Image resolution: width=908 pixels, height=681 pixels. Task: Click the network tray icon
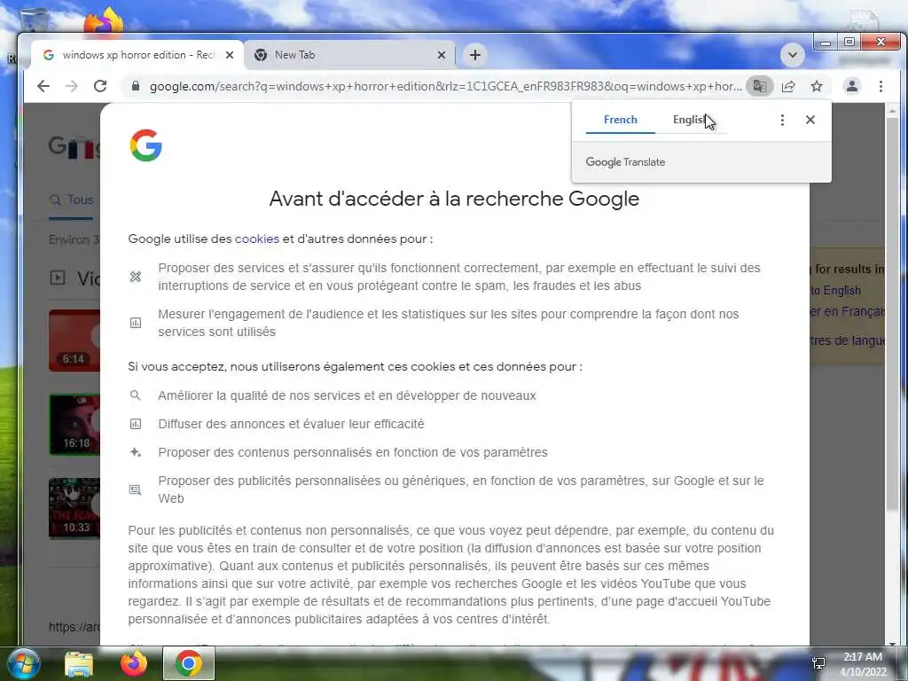pos(818,663)
